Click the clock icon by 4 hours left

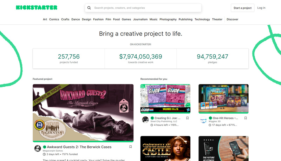152,125
